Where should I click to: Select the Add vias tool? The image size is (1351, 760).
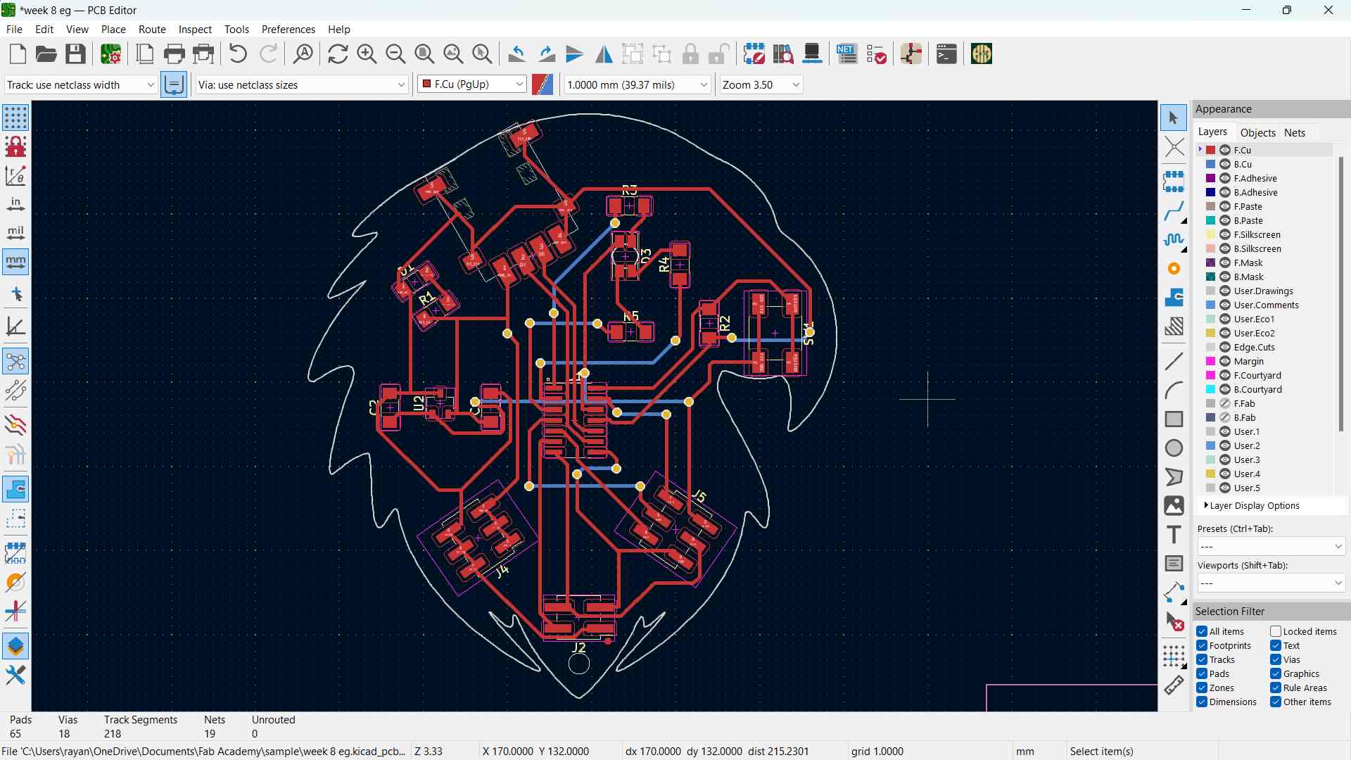[x=1173, y=269]
